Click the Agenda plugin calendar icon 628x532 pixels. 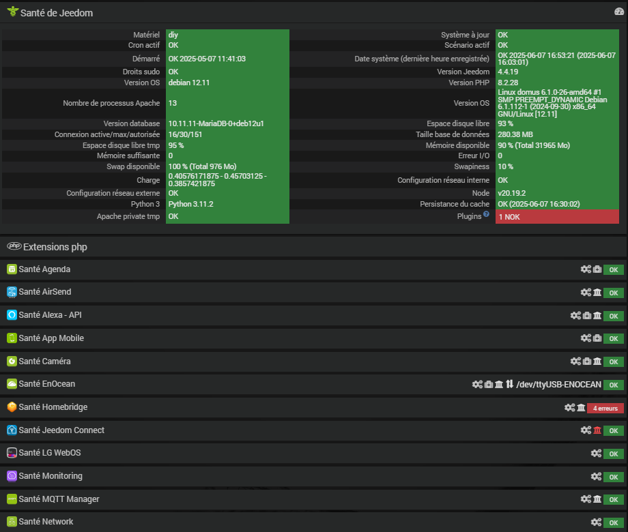(x=12, y=269)
